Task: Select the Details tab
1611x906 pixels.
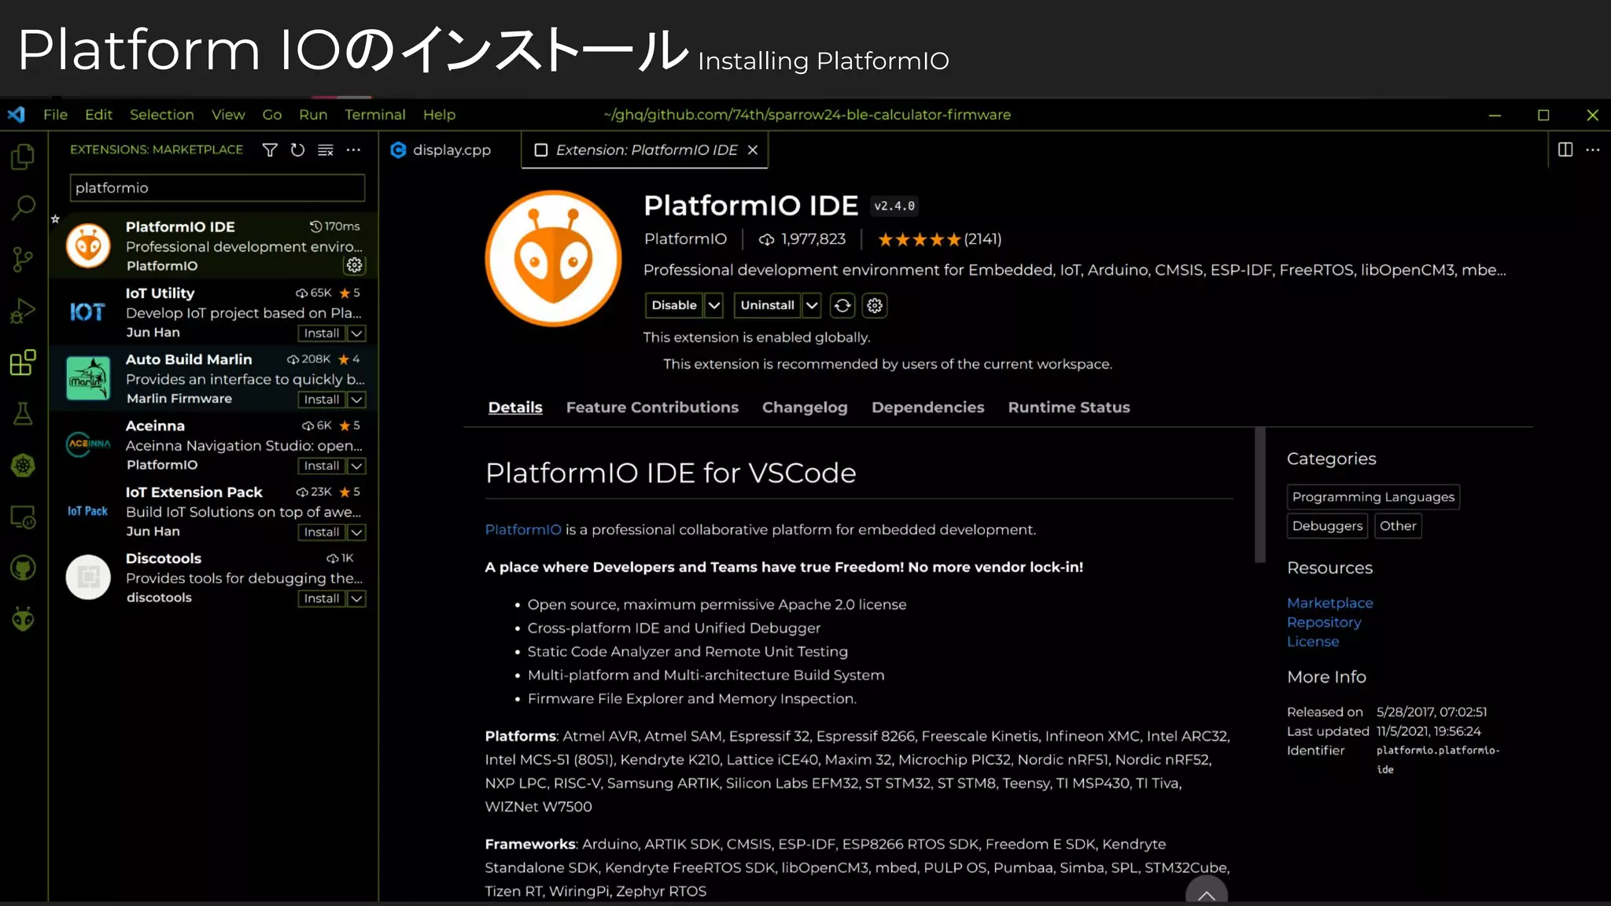Action: (x=515, y=407)
